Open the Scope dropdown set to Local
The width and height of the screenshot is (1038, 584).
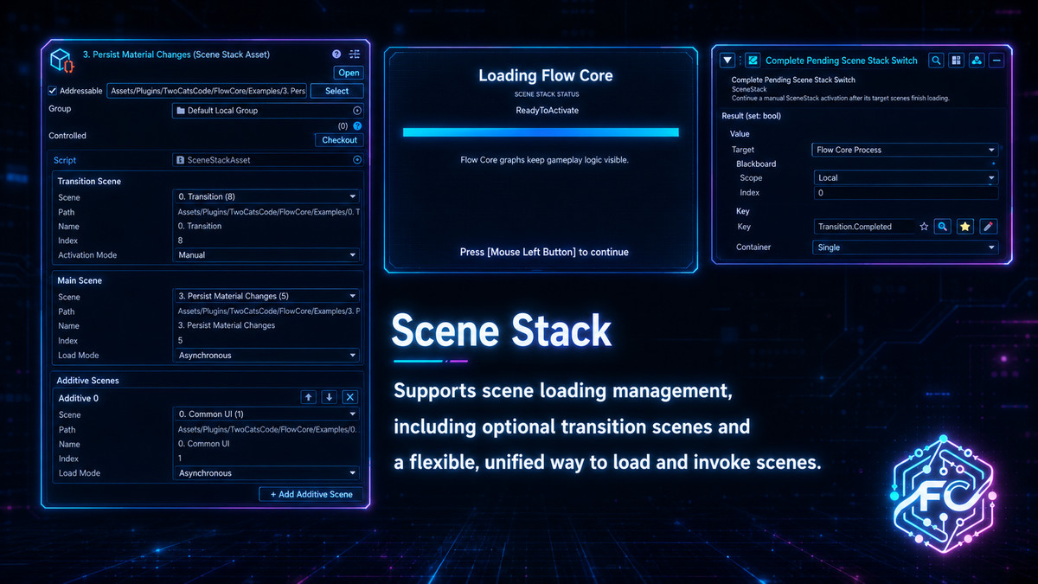(905, 177)
